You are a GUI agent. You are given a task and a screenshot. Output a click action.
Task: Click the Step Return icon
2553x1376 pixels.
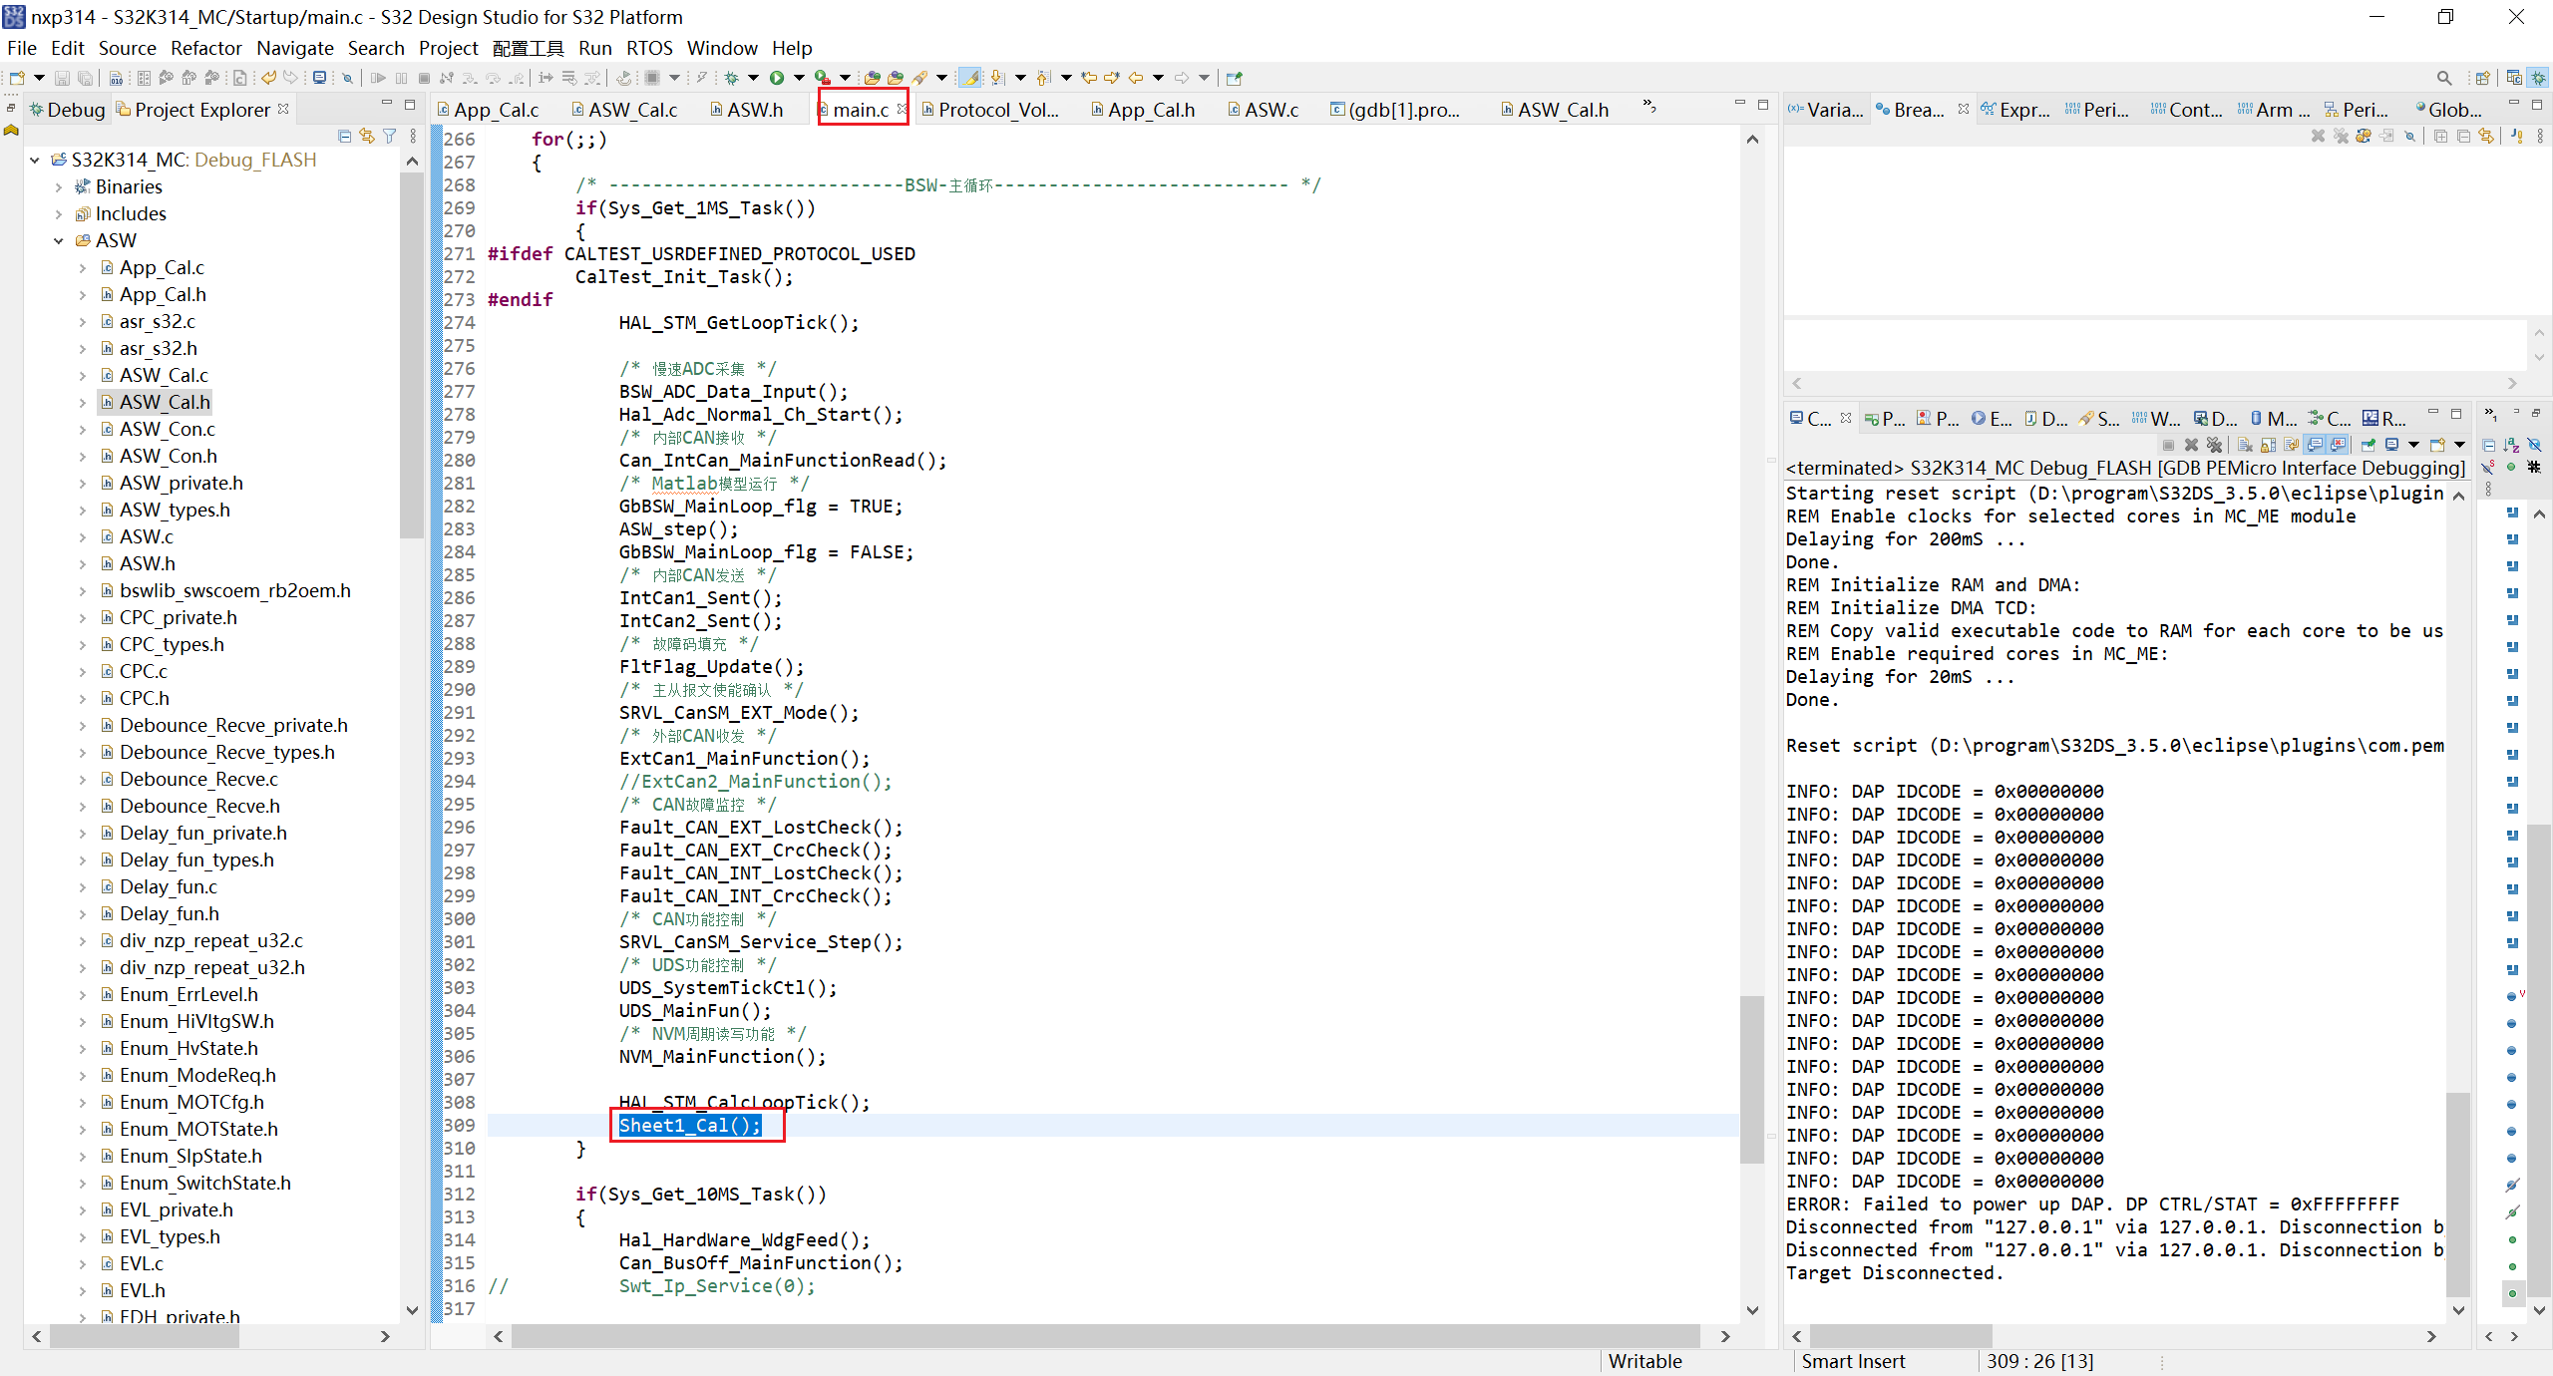click(516, 78)
